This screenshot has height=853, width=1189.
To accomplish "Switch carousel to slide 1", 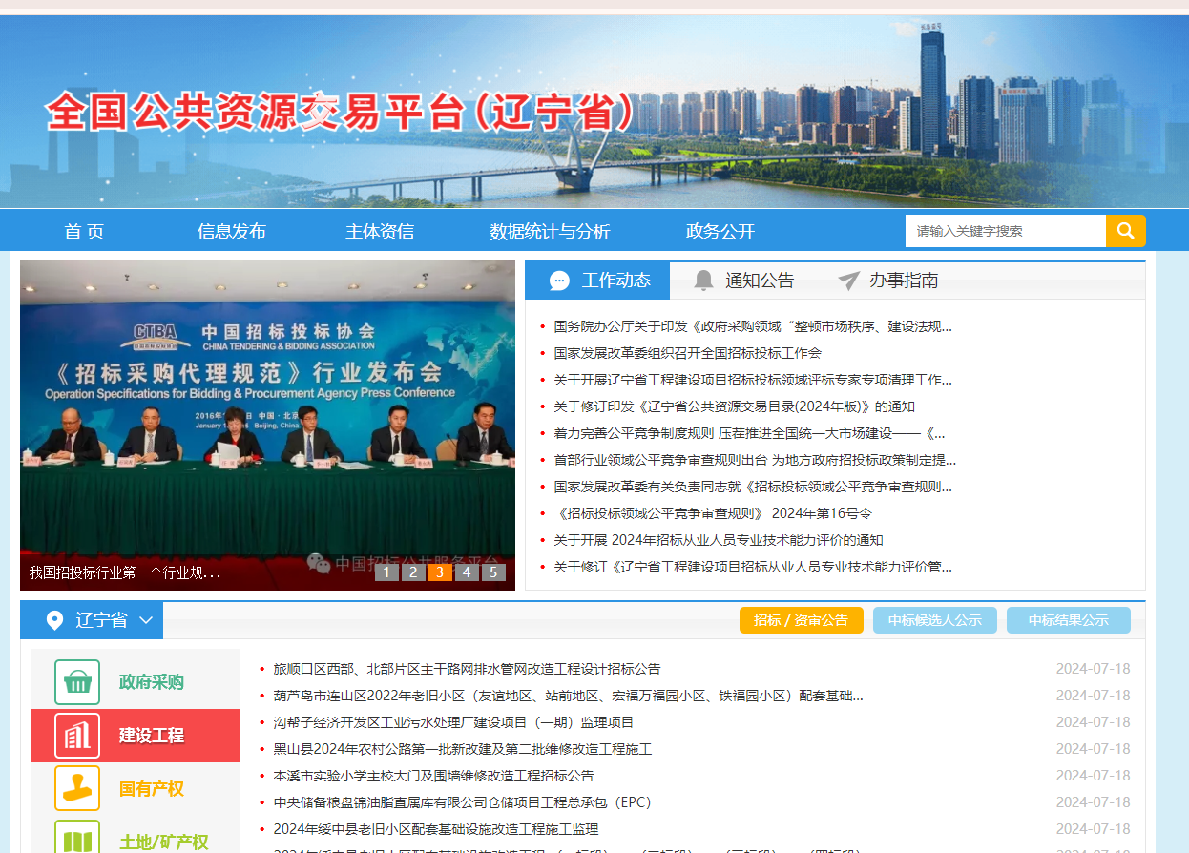I will click(x=386, y=571).
